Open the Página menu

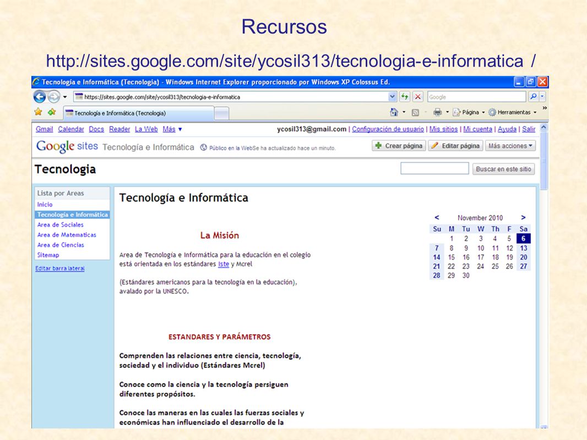469,112
